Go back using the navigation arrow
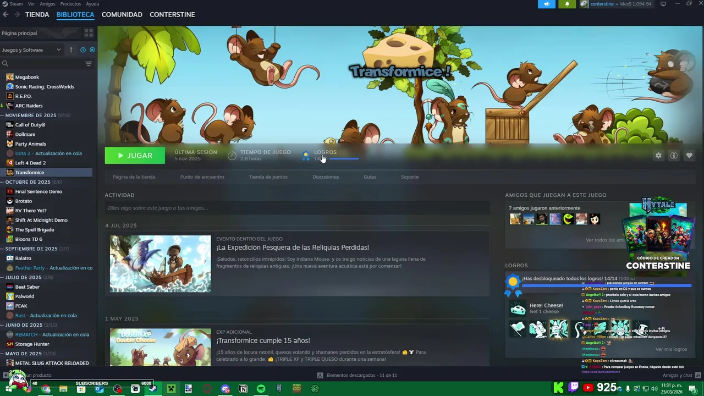Screen dimensions: 704x396 (5, 14)
